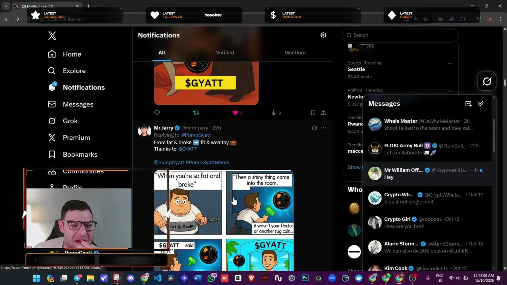
Task: Compose new message in Messages drawer
Action: (x=468, y=104)
